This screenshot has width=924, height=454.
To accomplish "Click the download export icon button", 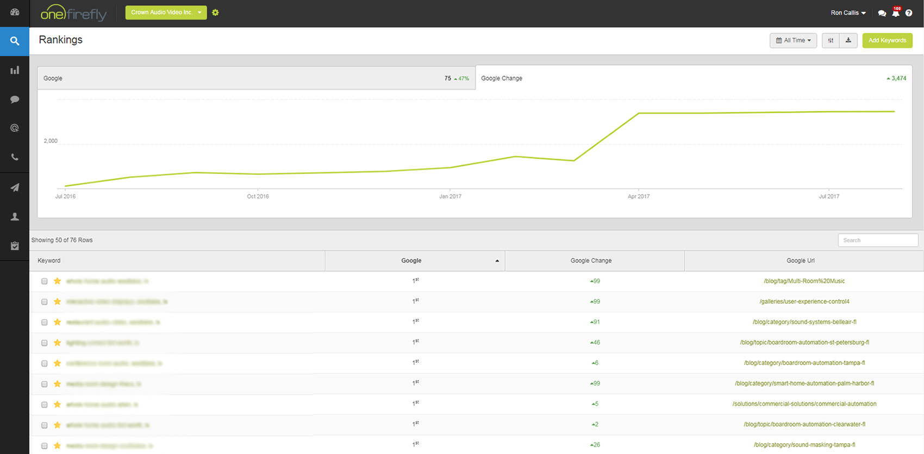I will point(848,40).
